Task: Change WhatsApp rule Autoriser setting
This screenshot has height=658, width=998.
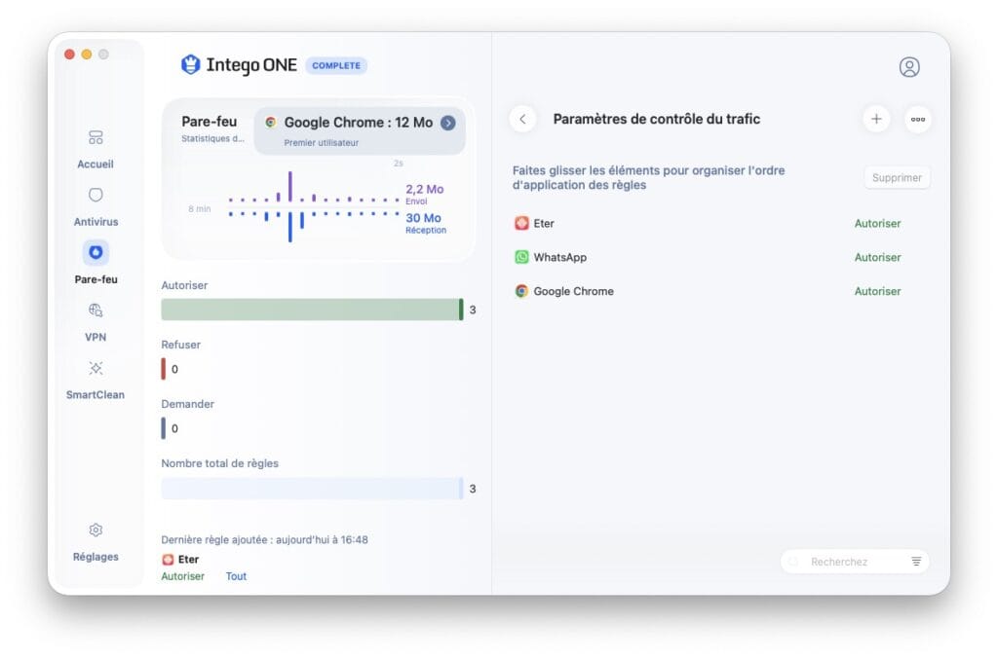Action: 877,257
